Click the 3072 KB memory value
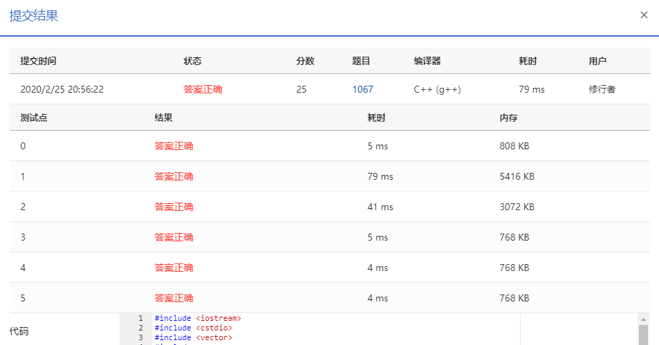The image size is (659, 345). pos(517,207)
